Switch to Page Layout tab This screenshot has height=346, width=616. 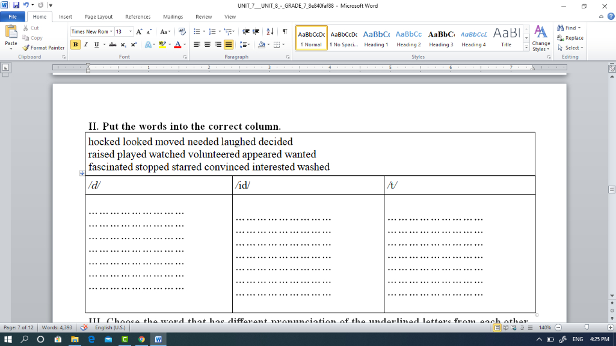pyautogui.click(x=99, y=17)
